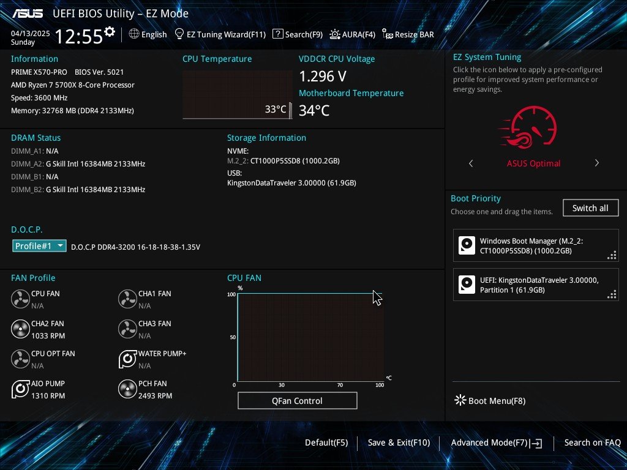Click the Windows Boot Manager disk icon
The image size is (627, 470).
coord(467,245)
